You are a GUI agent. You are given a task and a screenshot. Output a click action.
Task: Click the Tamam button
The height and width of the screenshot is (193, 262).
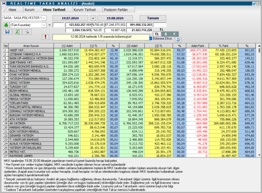(153, 18)
